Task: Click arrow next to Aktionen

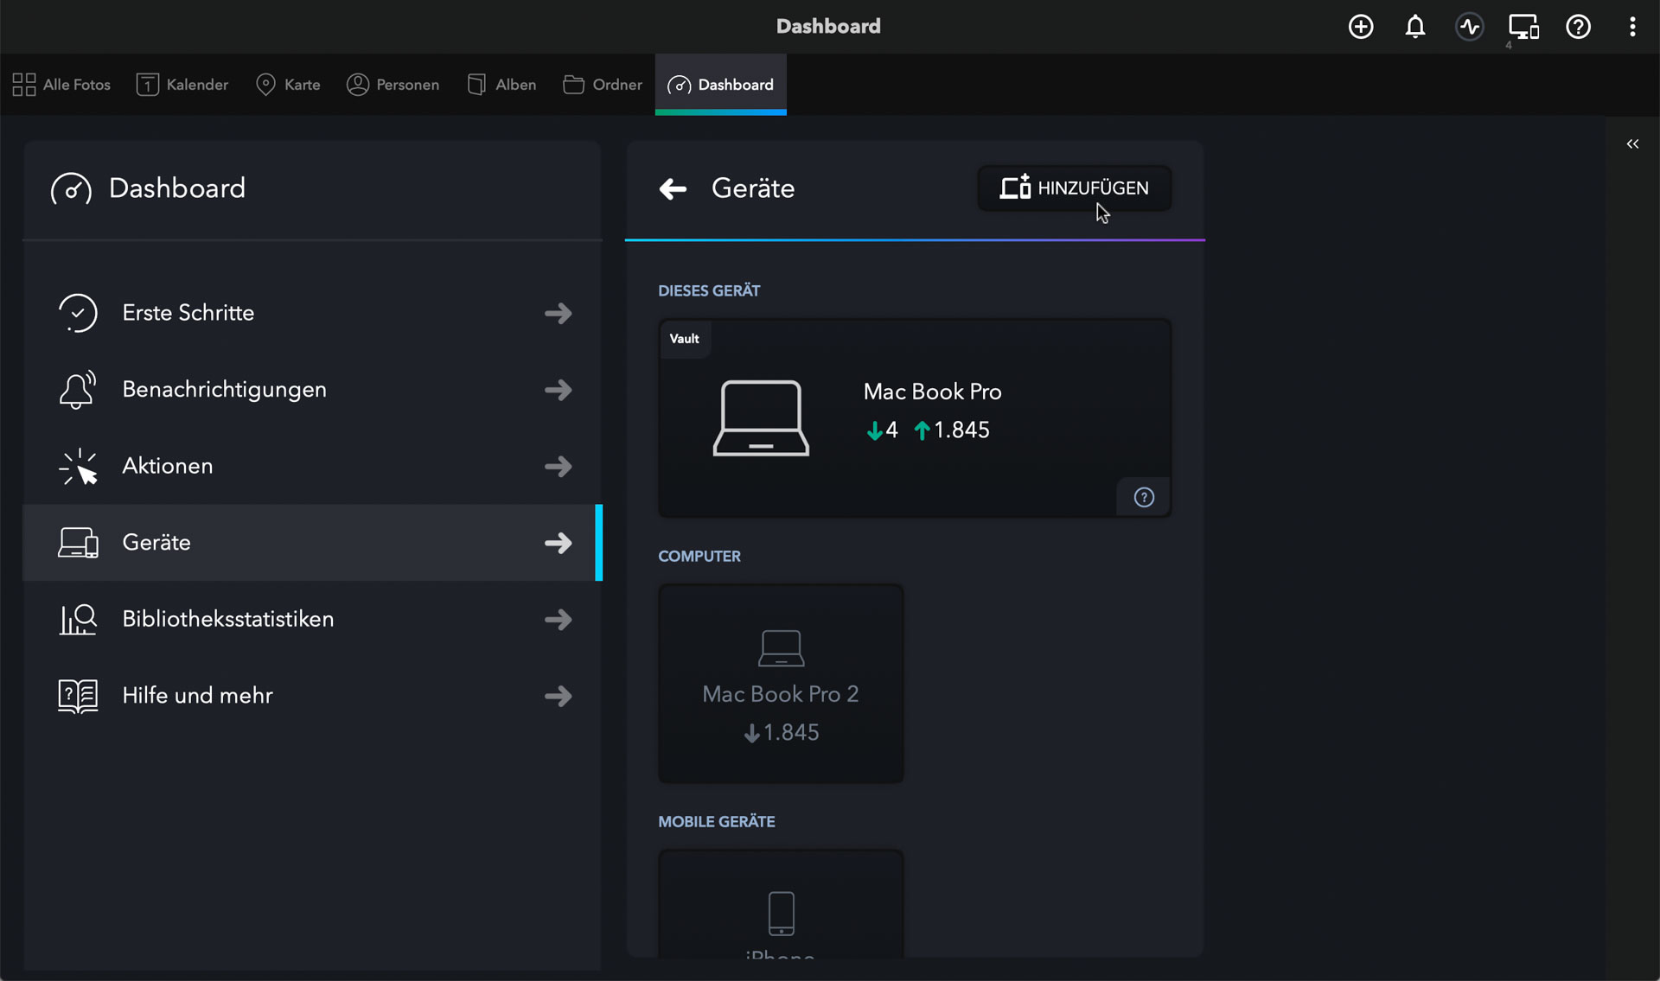Action: coord(559,467)
